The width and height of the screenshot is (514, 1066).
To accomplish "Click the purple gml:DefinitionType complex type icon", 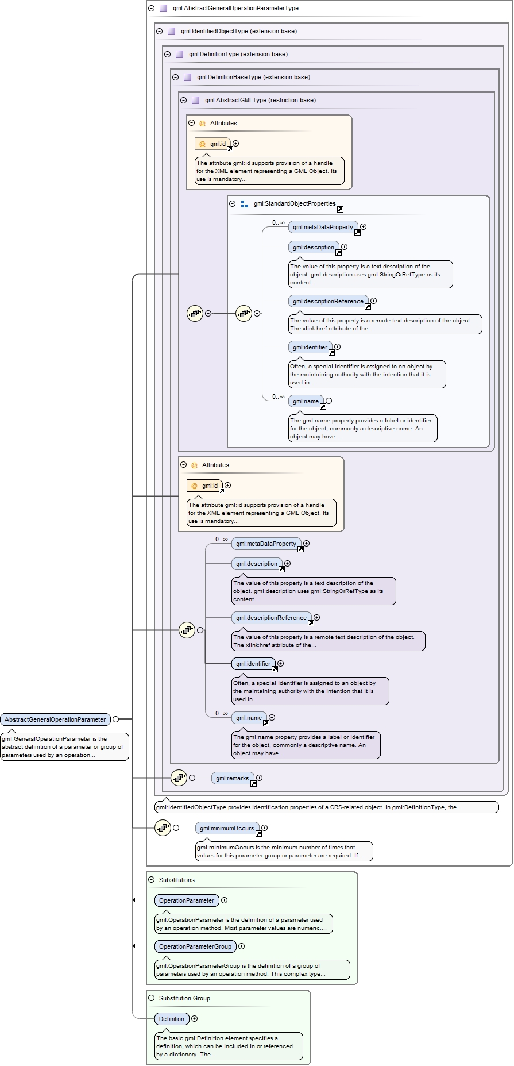I will (179, 54).
